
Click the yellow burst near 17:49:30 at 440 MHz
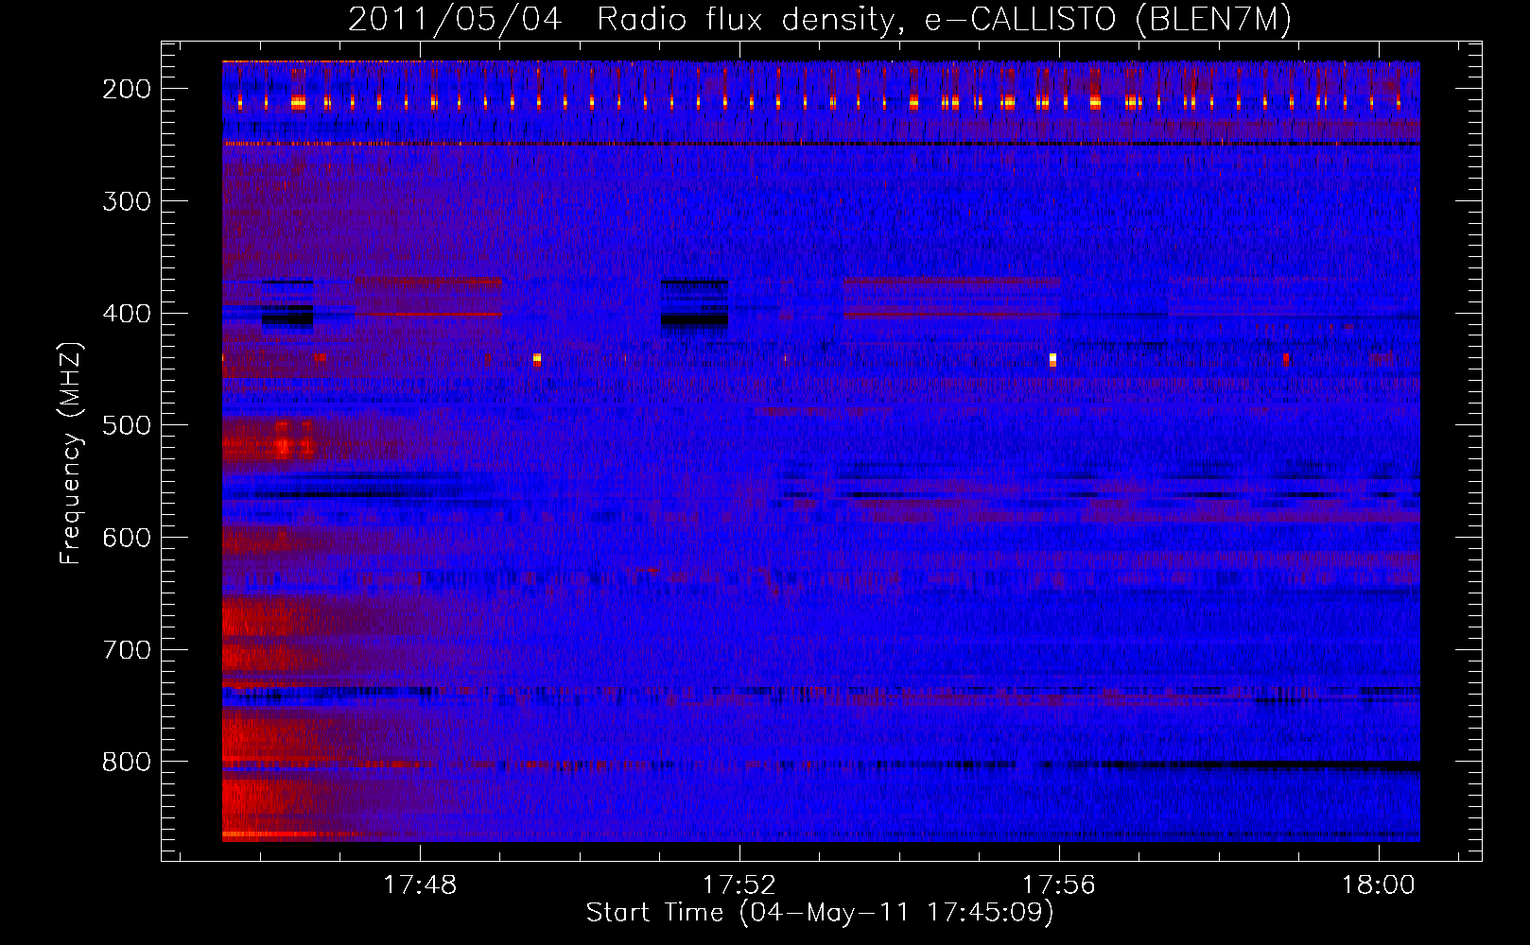point(537,359)
